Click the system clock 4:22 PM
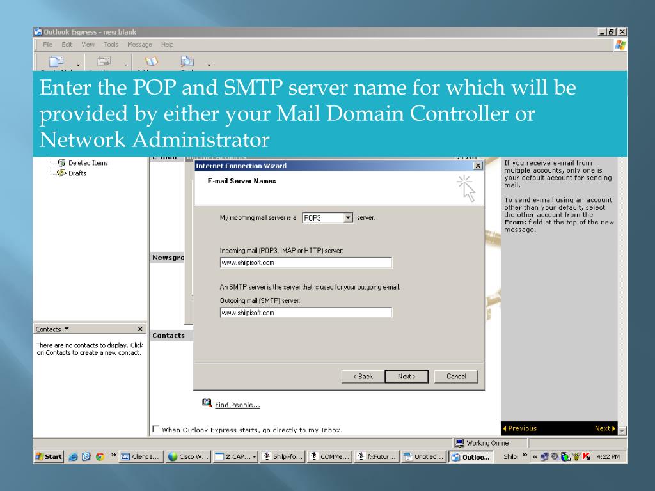Screen dimensions: 655x491 click(608, 456)
